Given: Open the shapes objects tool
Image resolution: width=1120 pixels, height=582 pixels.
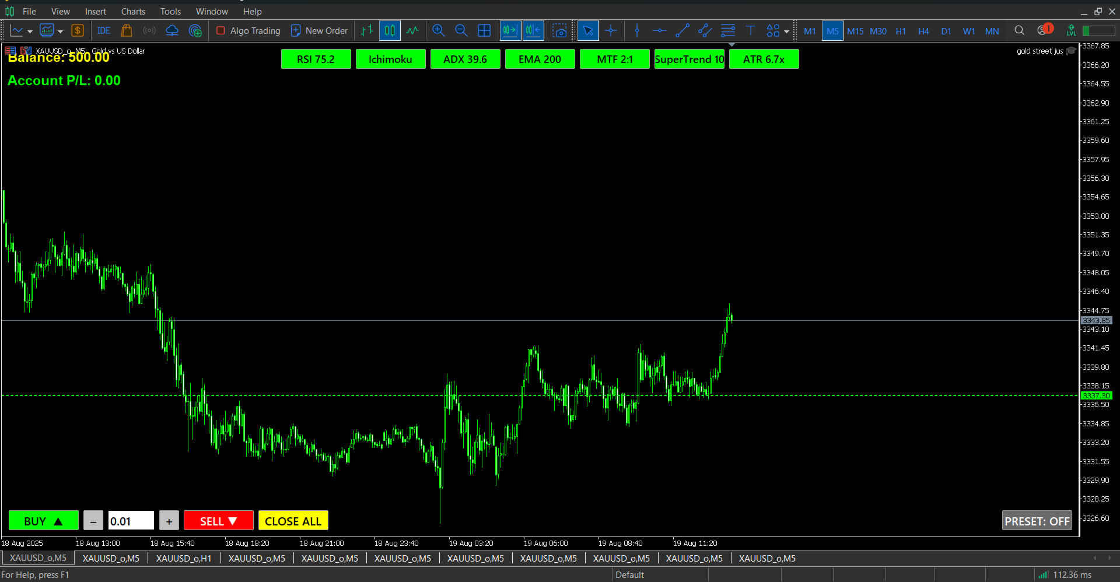Looking at the screenshot, I should click(x=773, y=31).
